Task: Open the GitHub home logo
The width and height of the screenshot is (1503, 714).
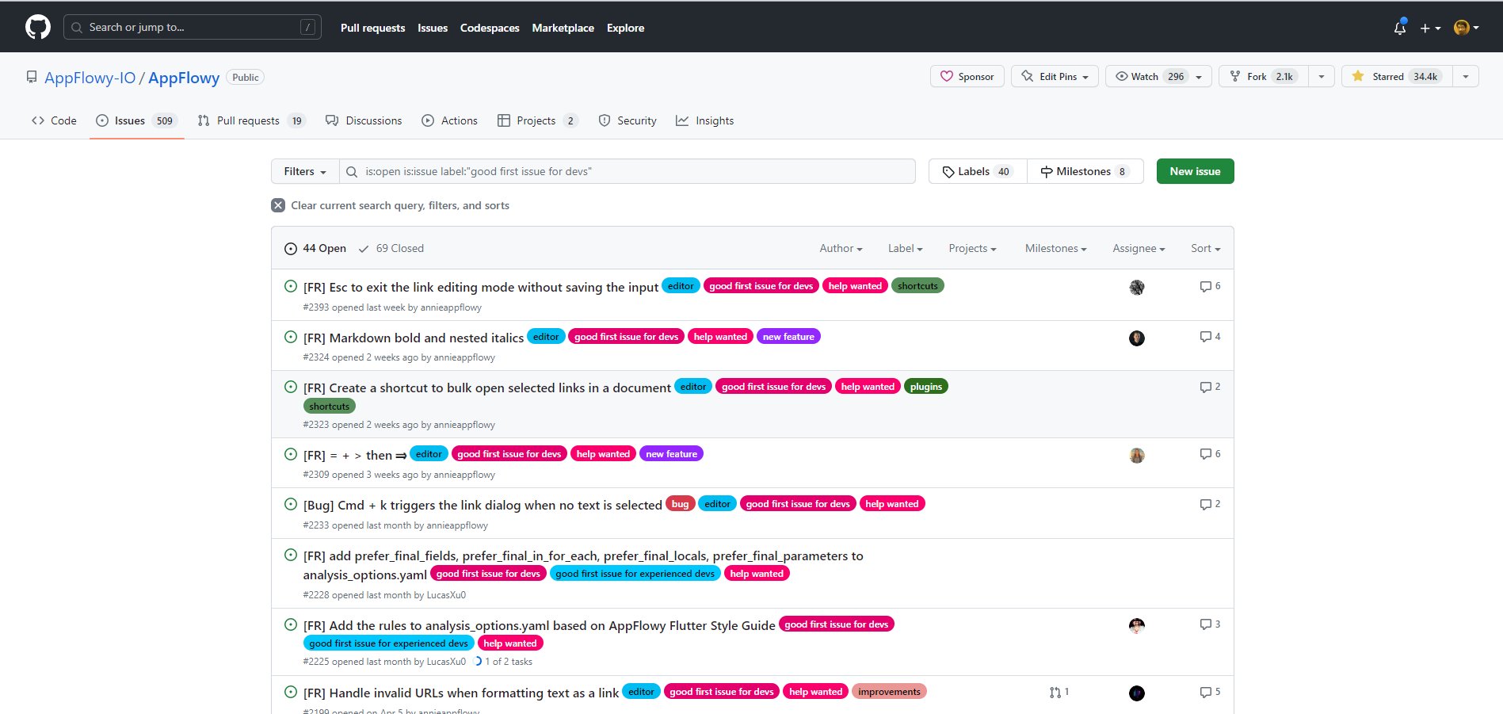Action: (x=38, y=27)
